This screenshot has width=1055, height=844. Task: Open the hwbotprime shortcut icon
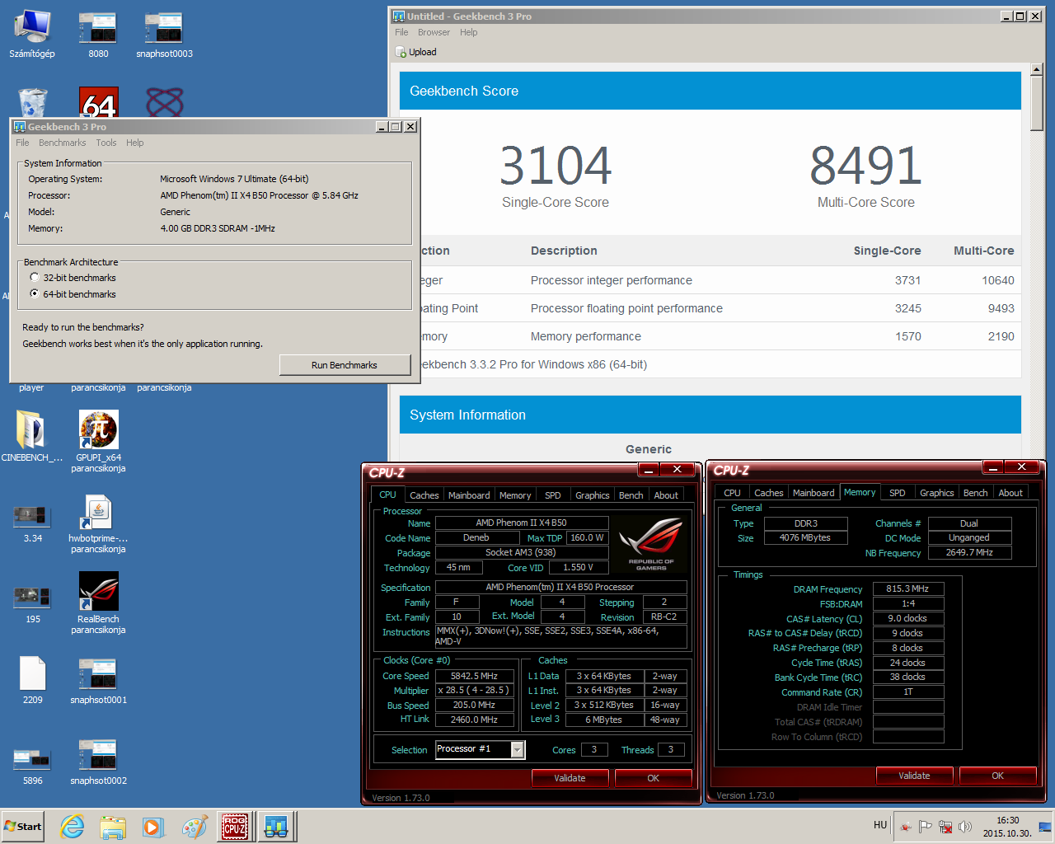98,524
